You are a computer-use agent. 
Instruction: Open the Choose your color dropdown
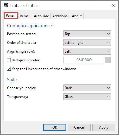pyautogui.click(x=87, y=88)
